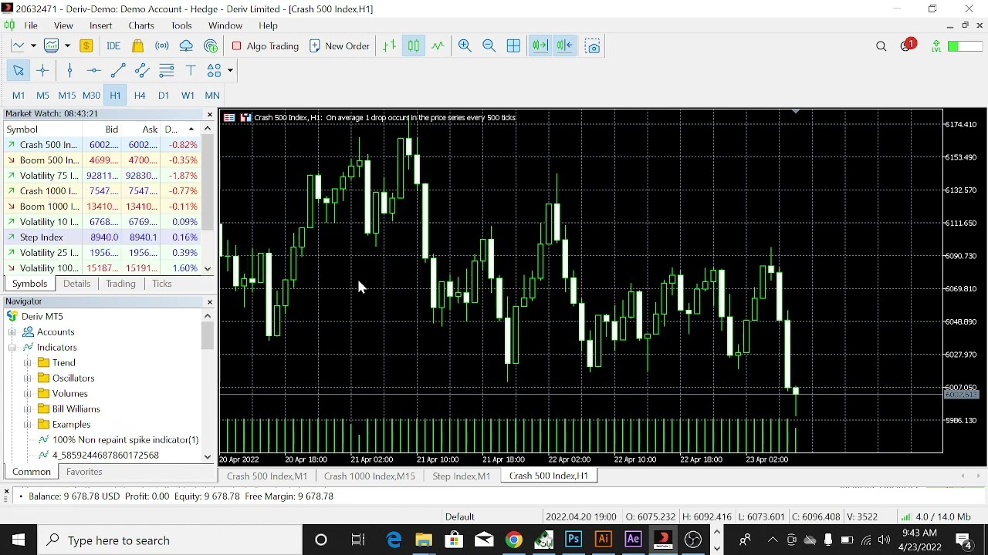Switch to H4 timeframe

pos(140,96)
